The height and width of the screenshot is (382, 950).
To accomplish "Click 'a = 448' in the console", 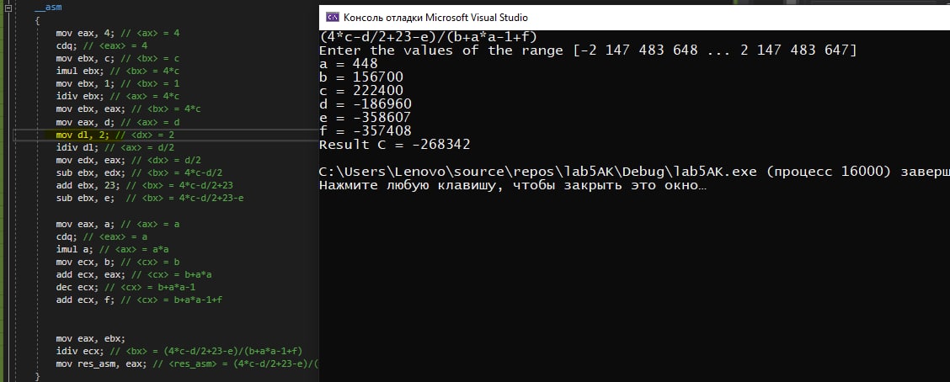I will (x=349, y=64).
